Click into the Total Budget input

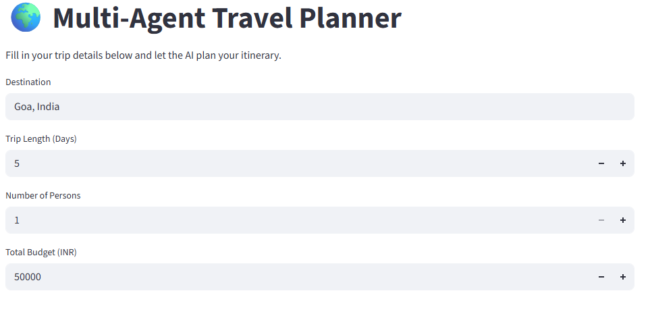[297, 277]
